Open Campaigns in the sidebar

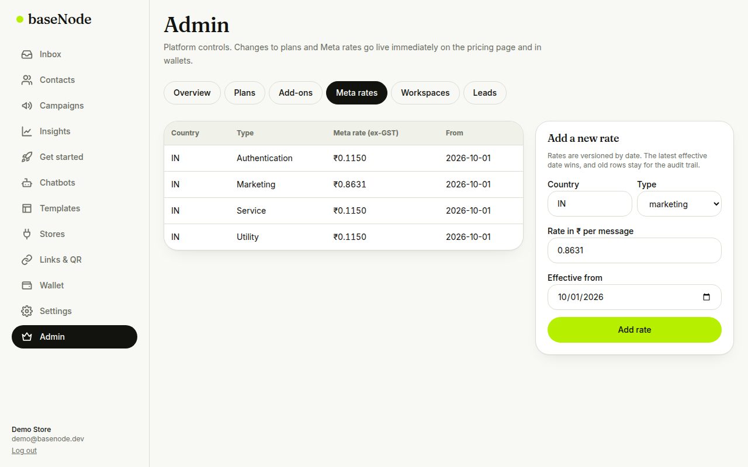[x=74, y=106]
